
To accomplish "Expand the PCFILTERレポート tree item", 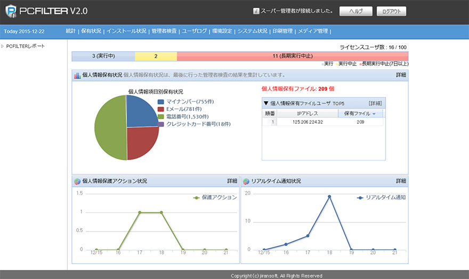I will [x=2, y=46].
